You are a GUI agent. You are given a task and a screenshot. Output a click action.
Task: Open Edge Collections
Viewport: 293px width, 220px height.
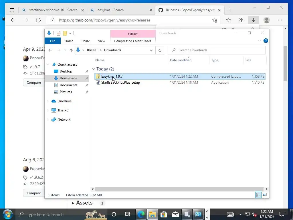(241, 20)
